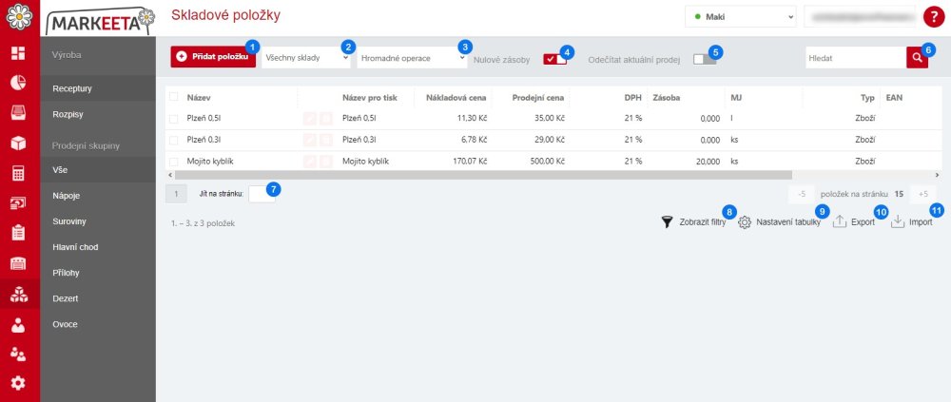Click the scrollbar left arrow under table

coord(169,175)
